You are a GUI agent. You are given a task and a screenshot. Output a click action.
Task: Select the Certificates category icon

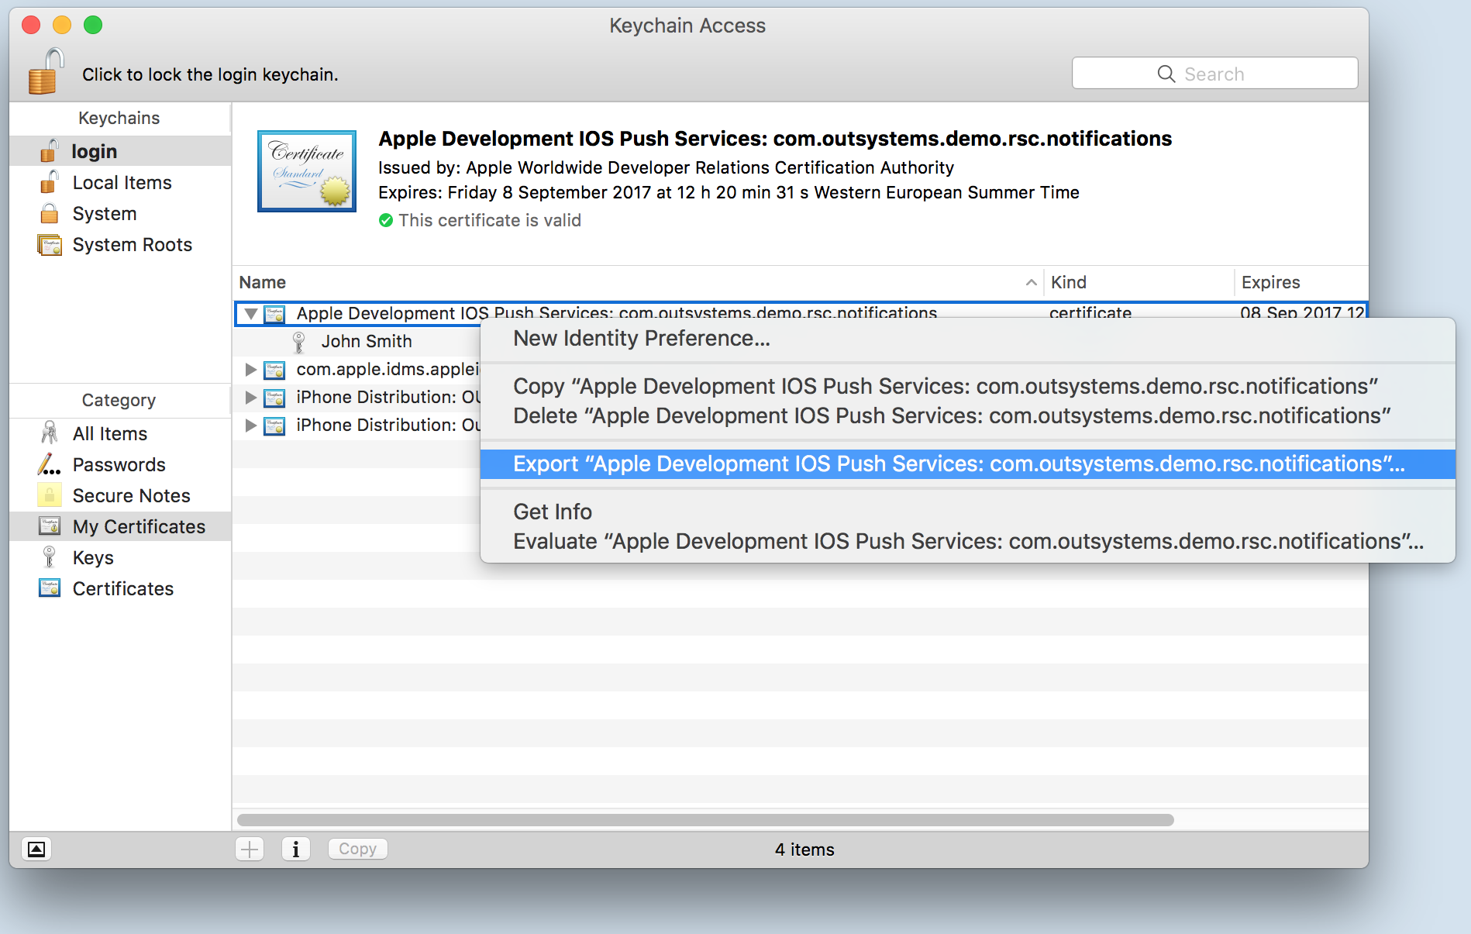[x=49, y=588]
